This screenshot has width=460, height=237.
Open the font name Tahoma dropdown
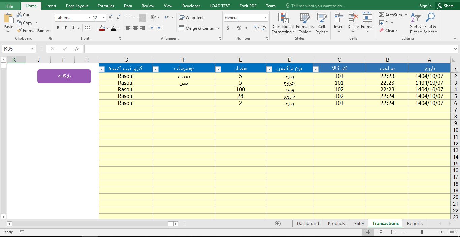(89, 18)
